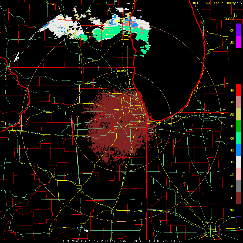This screenshot has width=243, height=243.
Task: Click the purple RF legend color swatch
Action: (238, 30)
